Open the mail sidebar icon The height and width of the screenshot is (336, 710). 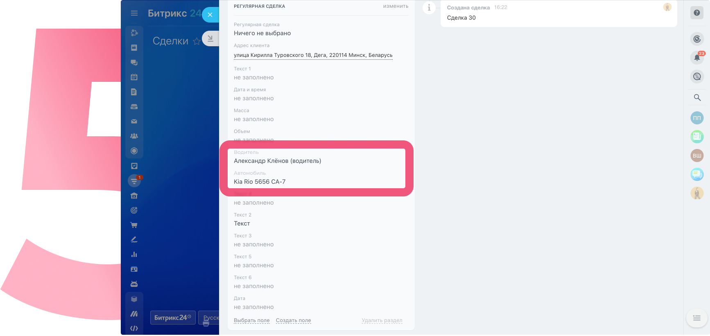tap(134, 121)
